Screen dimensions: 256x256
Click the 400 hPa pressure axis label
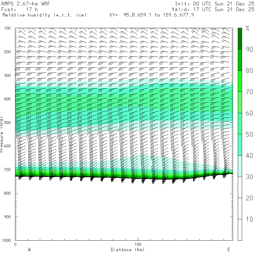click(7, 99)
